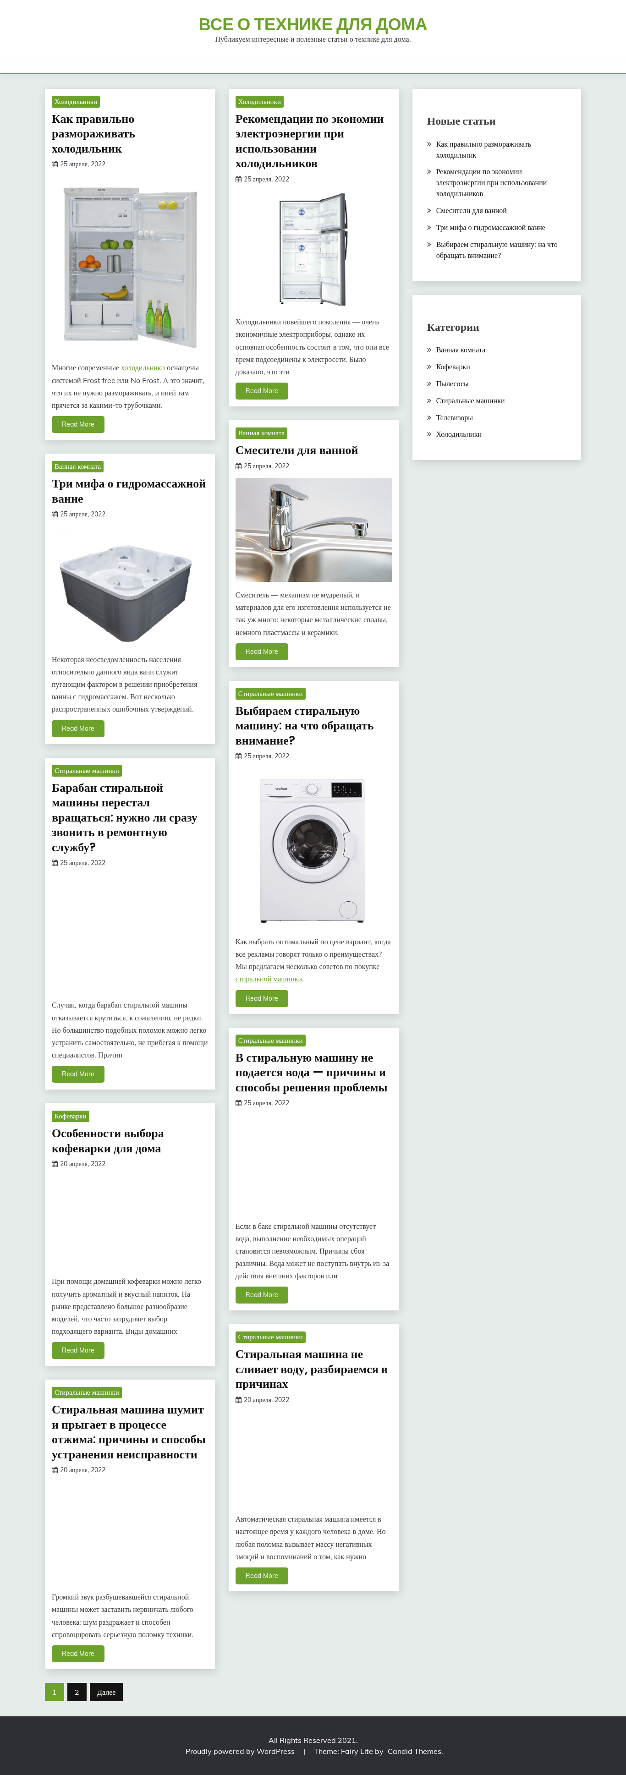This screenshot has height=1775, width=626.
Task: Open the washing machine thumbnail image
Action: (313, 850)
